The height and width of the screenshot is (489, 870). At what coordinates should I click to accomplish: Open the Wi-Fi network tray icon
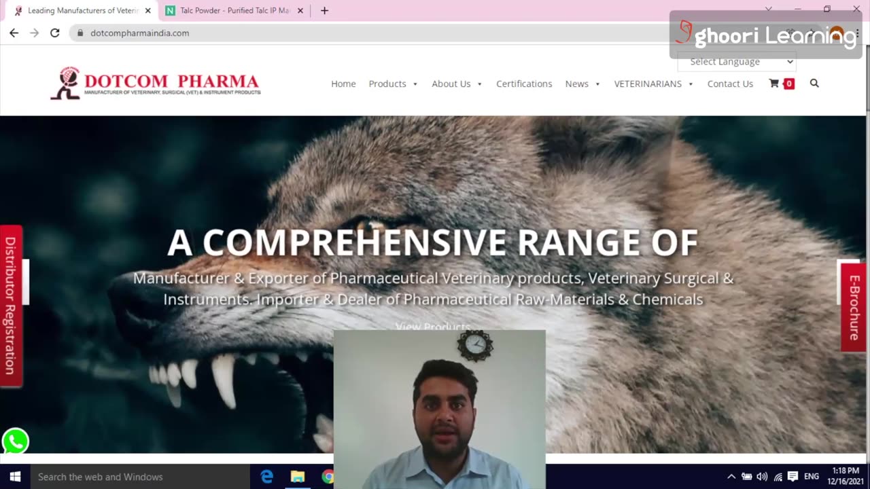[778, 477]
